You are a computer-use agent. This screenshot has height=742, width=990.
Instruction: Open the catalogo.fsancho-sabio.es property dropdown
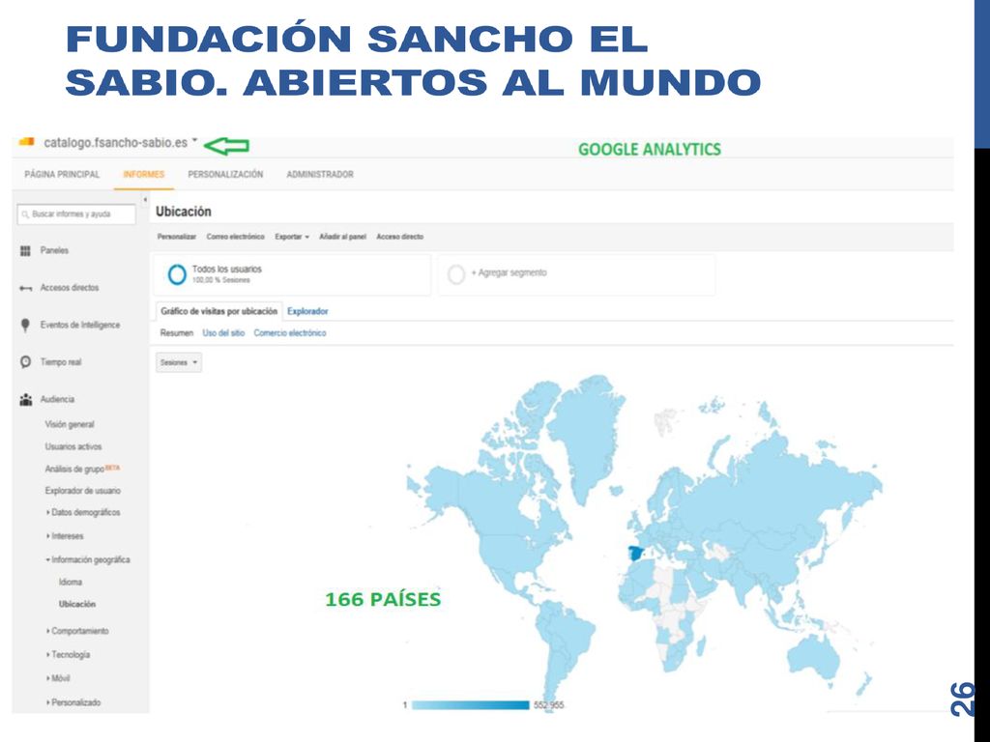coord(194,140)
